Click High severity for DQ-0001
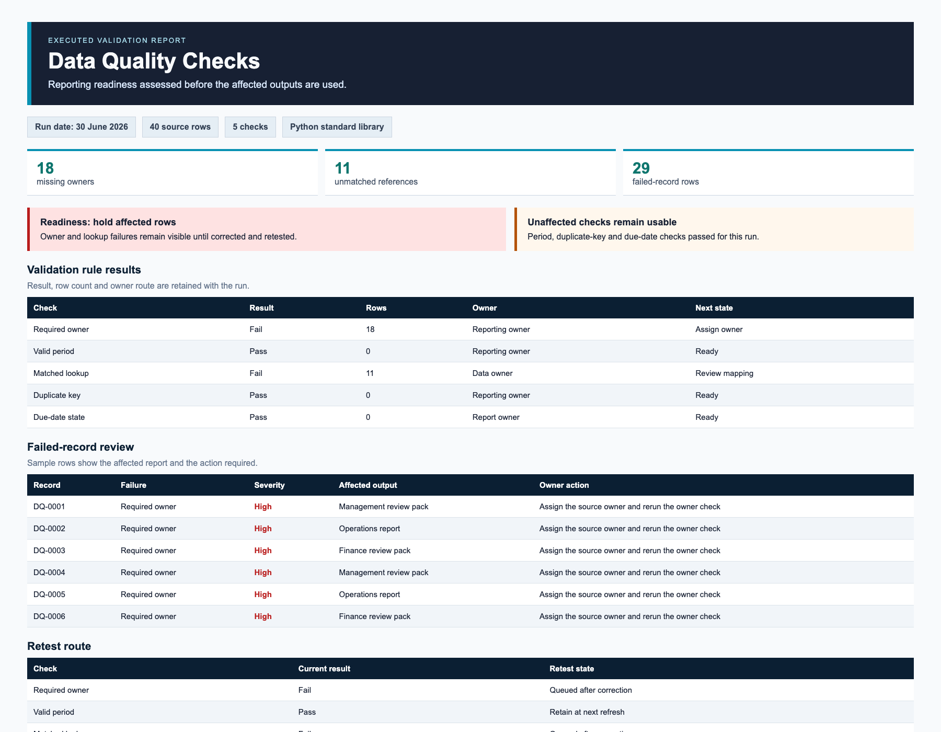Viewport: 941px width, 732px height. point(263,507)
